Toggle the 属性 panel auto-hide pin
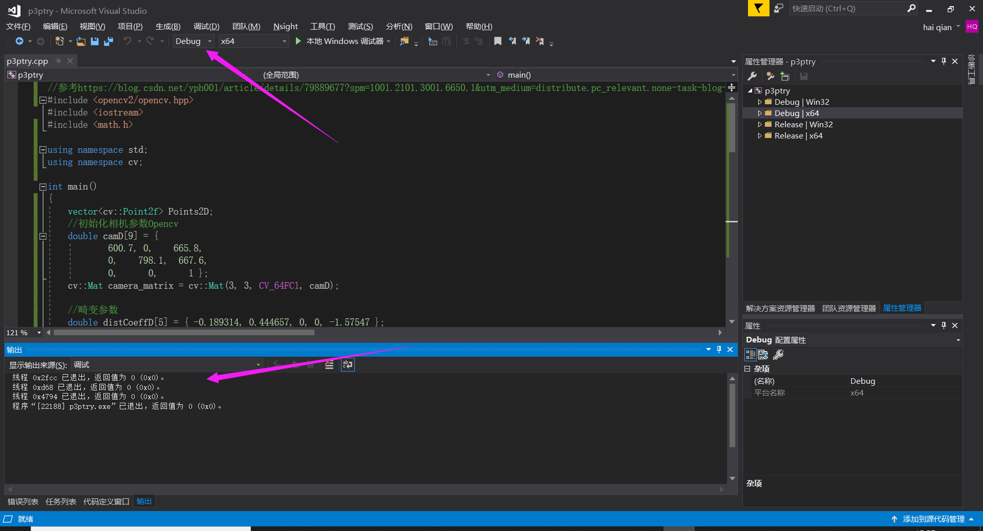Image resolution: width=983 pixels, height=531 pixels. [943, 325]
